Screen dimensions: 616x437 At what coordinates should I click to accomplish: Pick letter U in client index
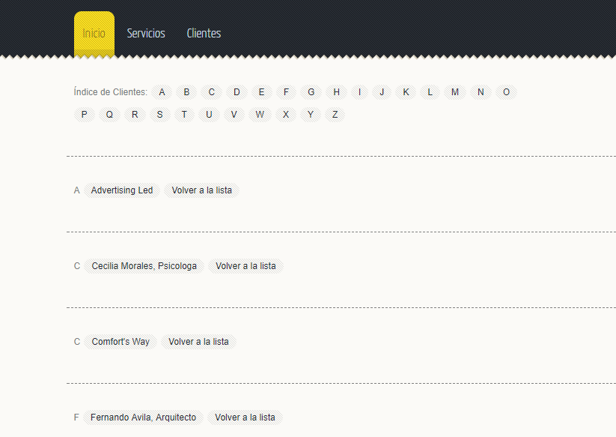(209, 115)
